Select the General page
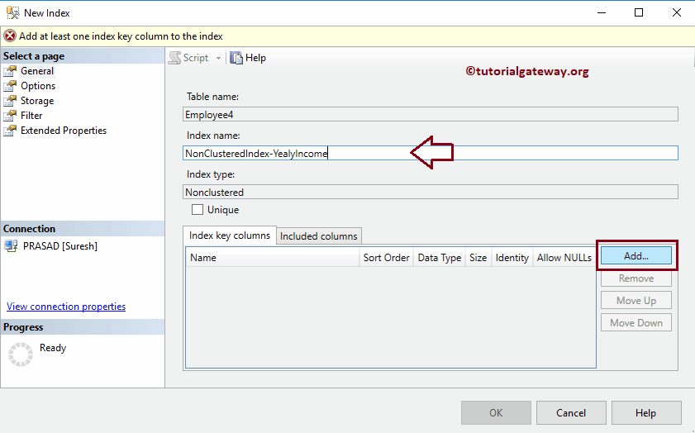 37,71
